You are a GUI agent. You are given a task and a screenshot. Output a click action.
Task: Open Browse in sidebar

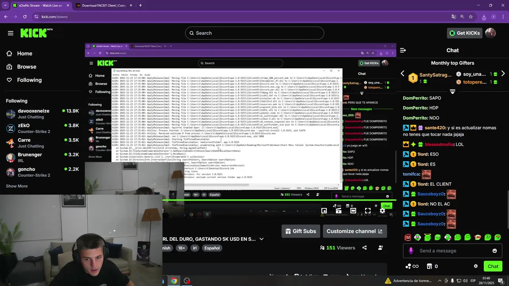21,67
